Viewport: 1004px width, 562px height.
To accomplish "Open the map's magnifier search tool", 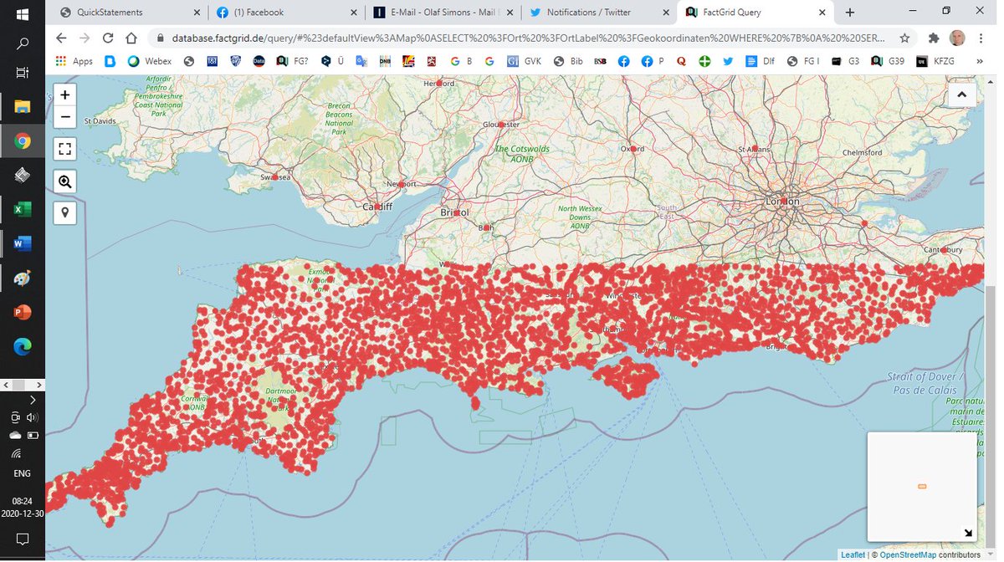I will [x=64, y=181].
